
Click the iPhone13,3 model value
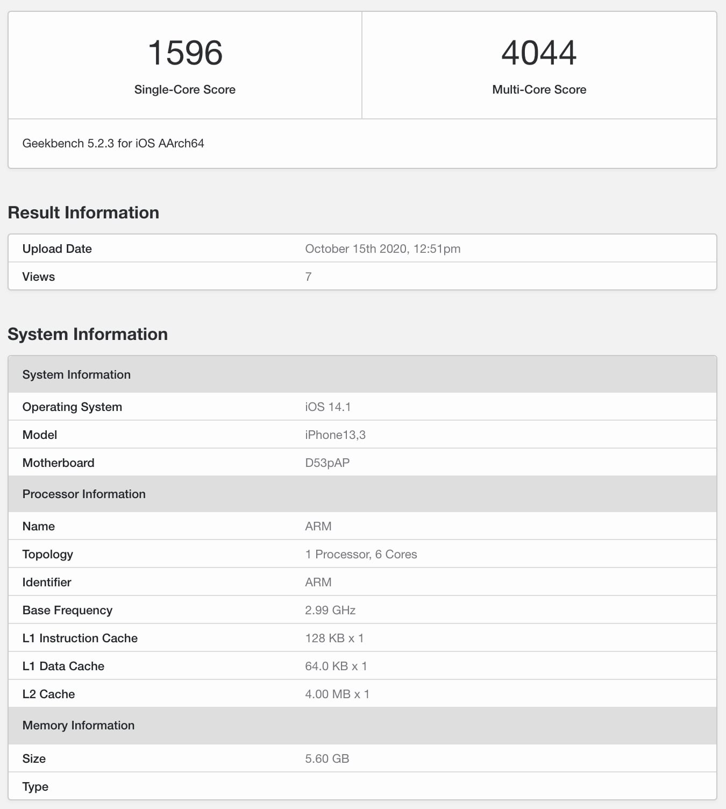335,435
